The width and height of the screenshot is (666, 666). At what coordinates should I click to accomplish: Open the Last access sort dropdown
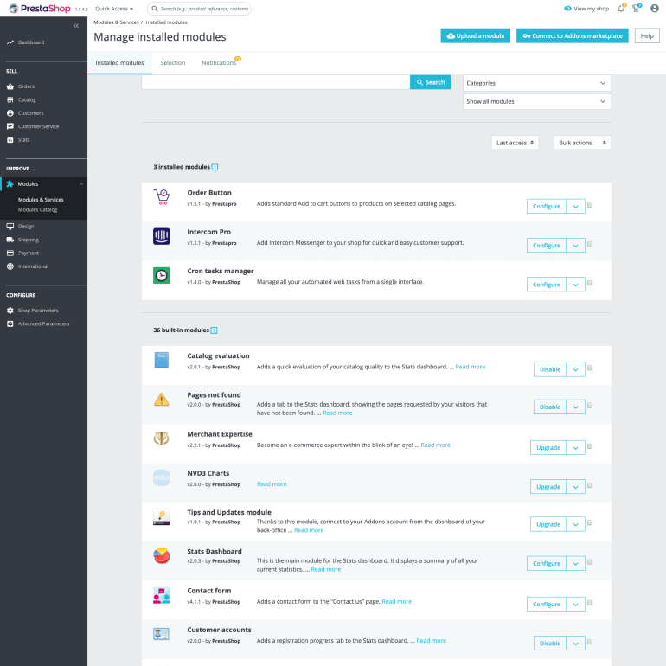[515, 143]
